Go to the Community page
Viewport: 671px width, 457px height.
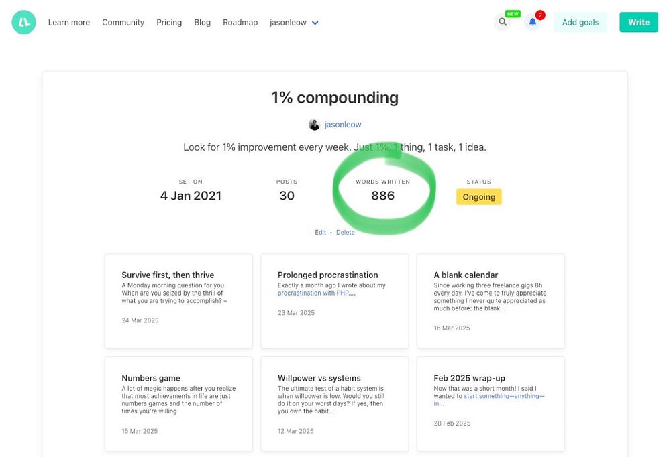click(x=123, y=23)
